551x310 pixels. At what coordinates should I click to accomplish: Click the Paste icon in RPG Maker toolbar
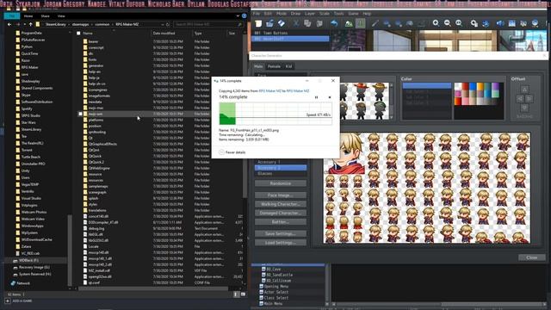pos(319,23)
